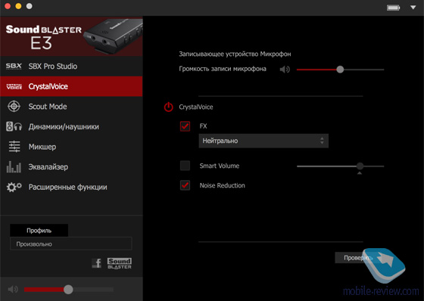Click the Записывающее устройство Микрофон label
424x301 pixels.
235,54
